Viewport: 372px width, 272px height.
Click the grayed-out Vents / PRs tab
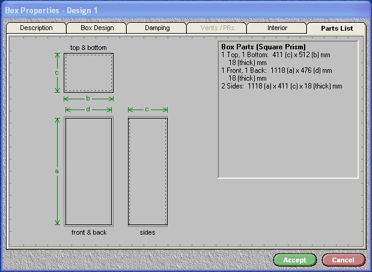click(216, 28)
